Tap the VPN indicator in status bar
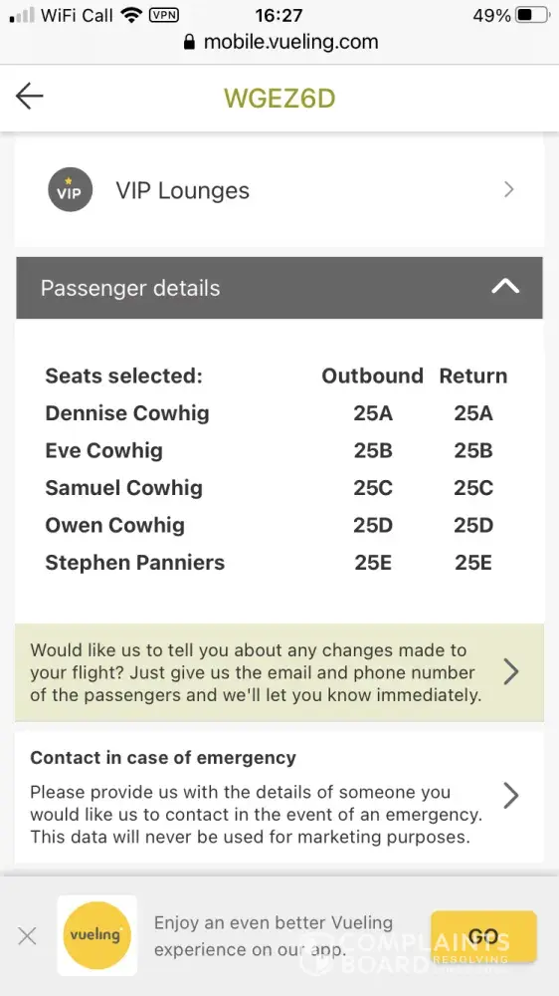 pyautogui.click(x=164, y=15)
